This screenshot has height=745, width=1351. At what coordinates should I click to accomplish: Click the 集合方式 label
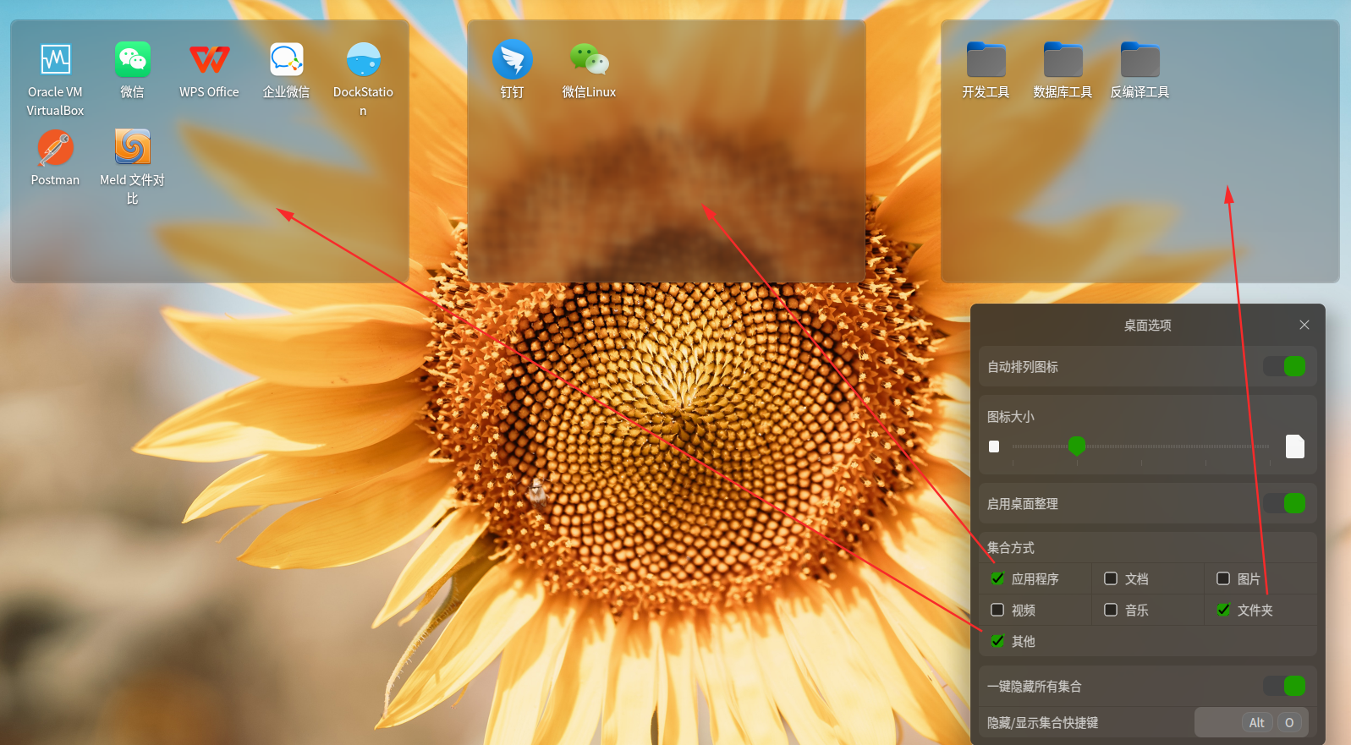tap(1011, 548)
